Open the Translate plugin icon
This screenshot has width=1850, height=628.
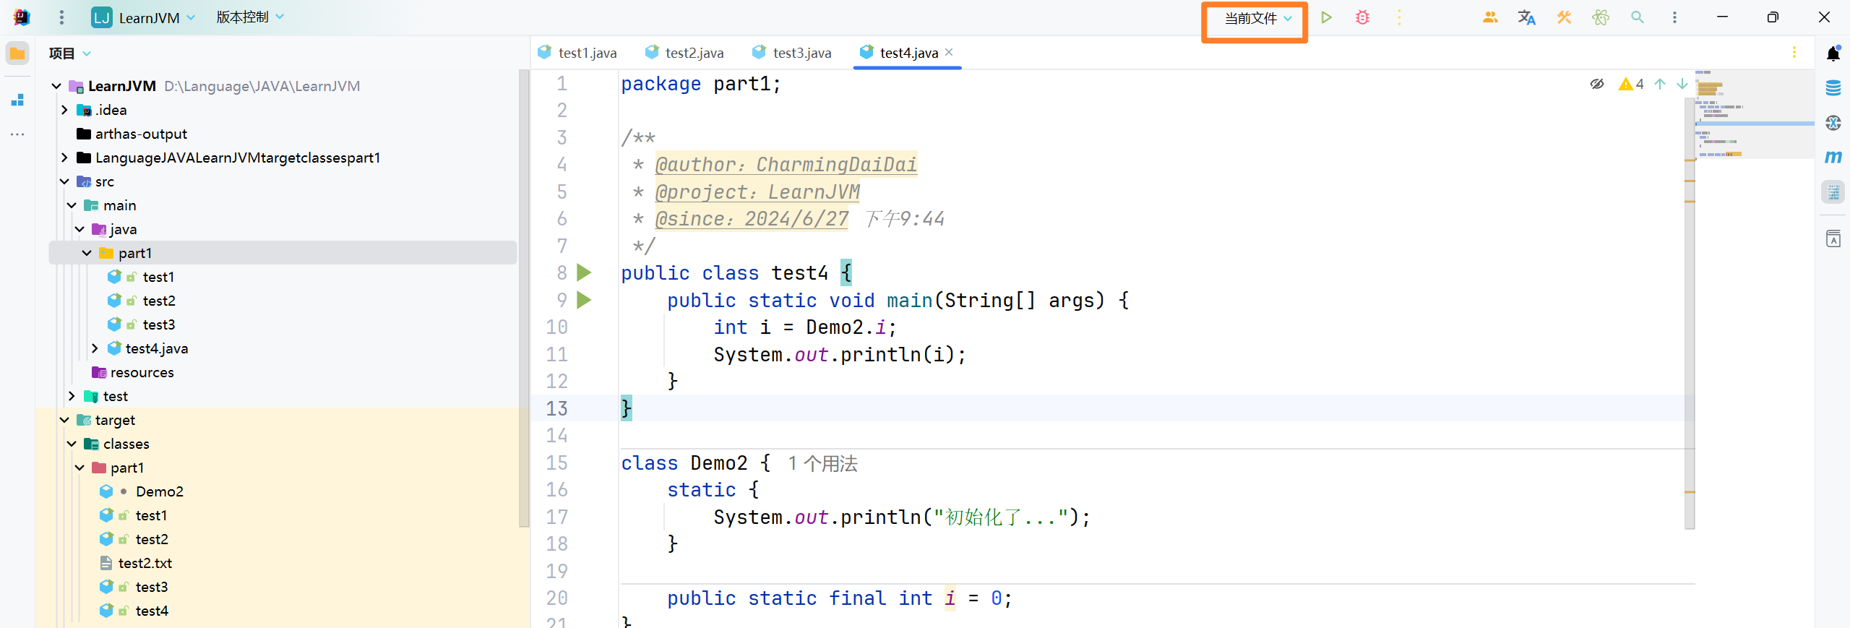[1526, 17]
